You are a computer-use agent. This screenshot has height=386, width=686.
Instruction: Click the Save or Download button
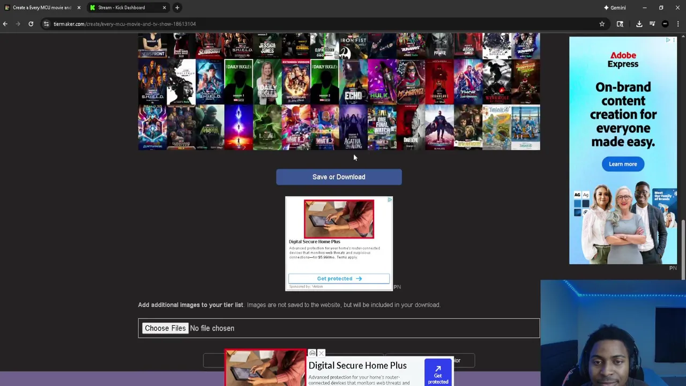click(x=339, y=177)
